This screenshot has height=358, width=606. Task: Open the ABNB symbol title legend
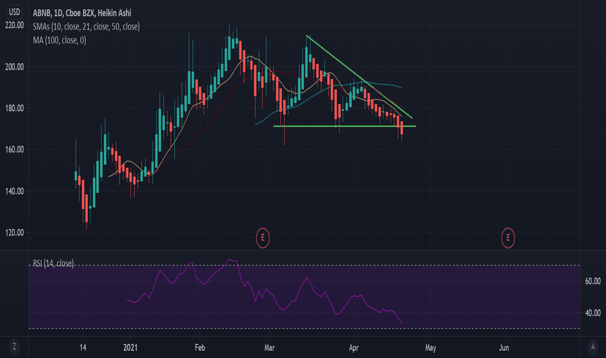point(82,13)
